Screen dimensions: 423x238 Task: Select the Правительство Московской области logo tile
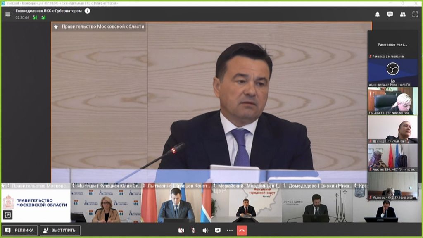point(36,203)
